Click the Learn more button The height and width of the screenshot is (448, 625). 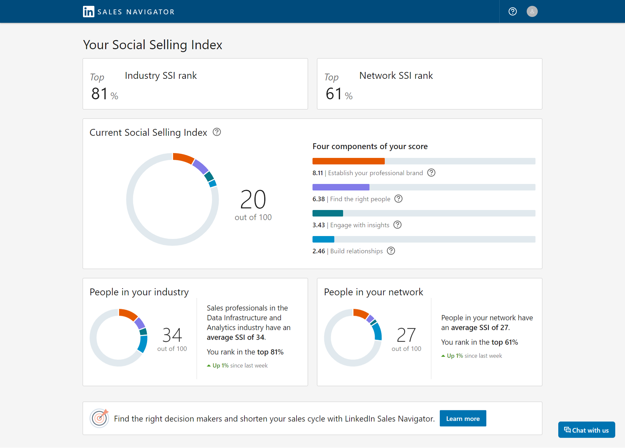tap(463, 418)
